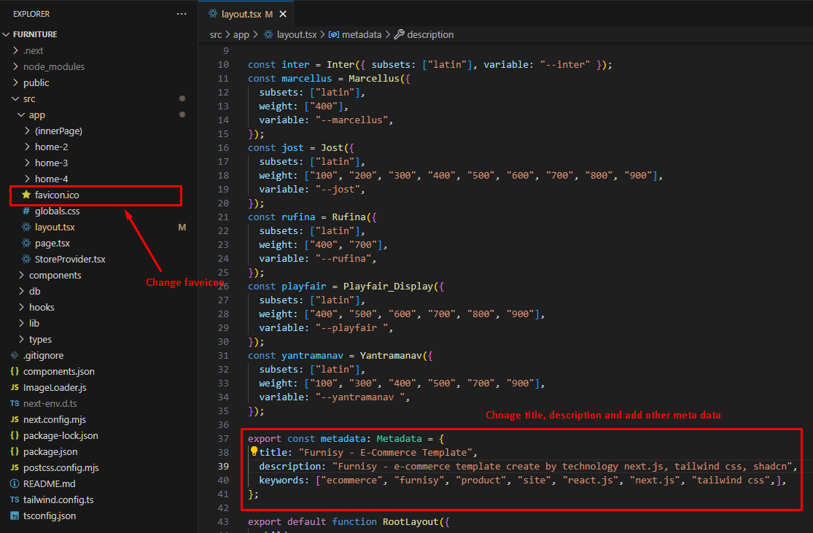Click the lightbulb code action icon
The image size is (813, 533).
[254, 452]
